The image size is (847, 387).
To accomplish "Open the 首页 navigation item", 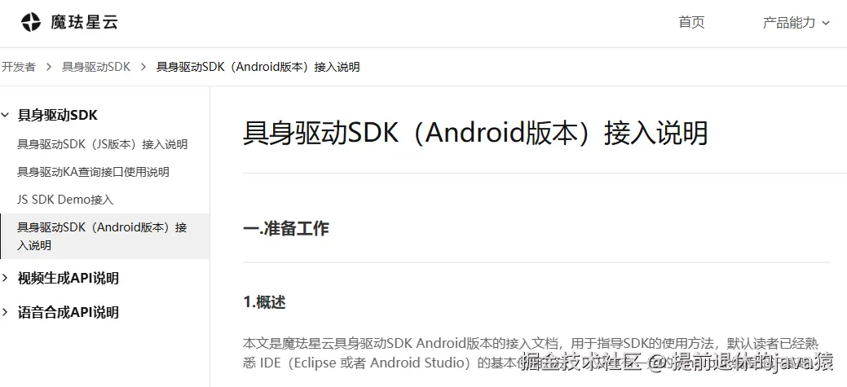I will coord(691,23).
